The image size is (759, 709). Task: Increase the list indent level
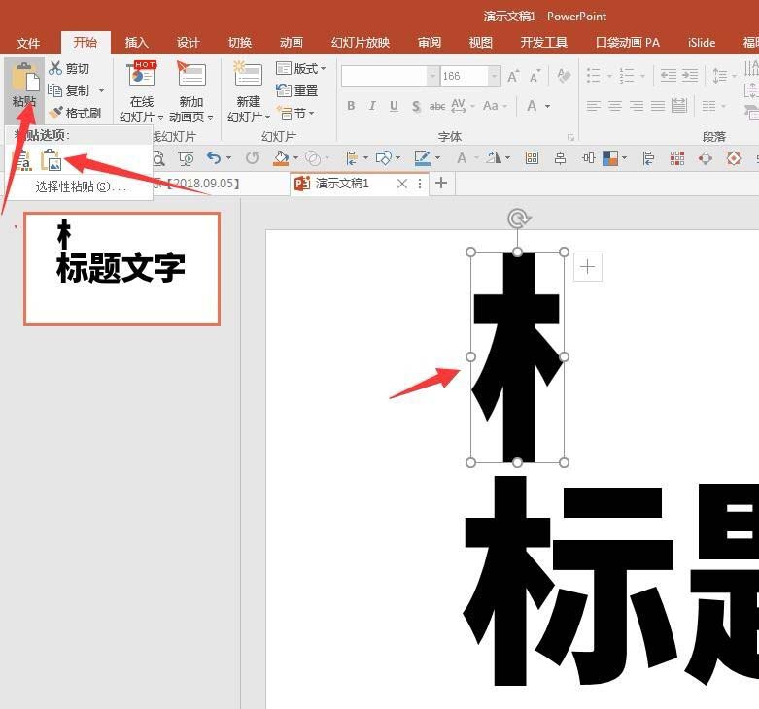pos(690,76)
